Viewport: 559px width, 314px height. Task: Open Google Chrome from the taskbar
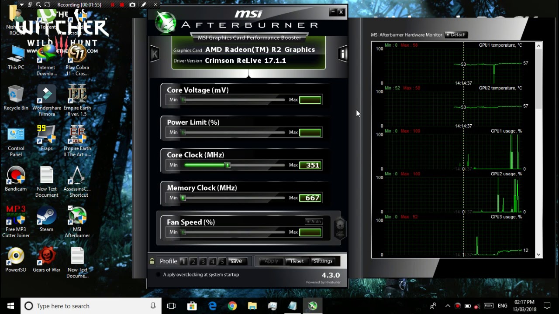232,306
